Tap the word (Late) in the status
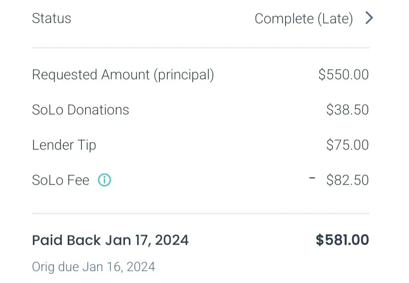The width and height of the screenshot is (409, 283). [335, 19]
